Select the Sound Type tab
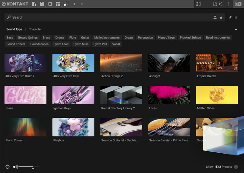Image resolution: width=244 pixels, height=173 pixels. tap(14, 29)
